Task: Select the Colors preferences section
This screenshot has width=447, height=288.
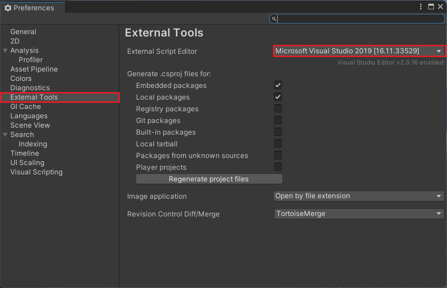Action: click(21, 79)
